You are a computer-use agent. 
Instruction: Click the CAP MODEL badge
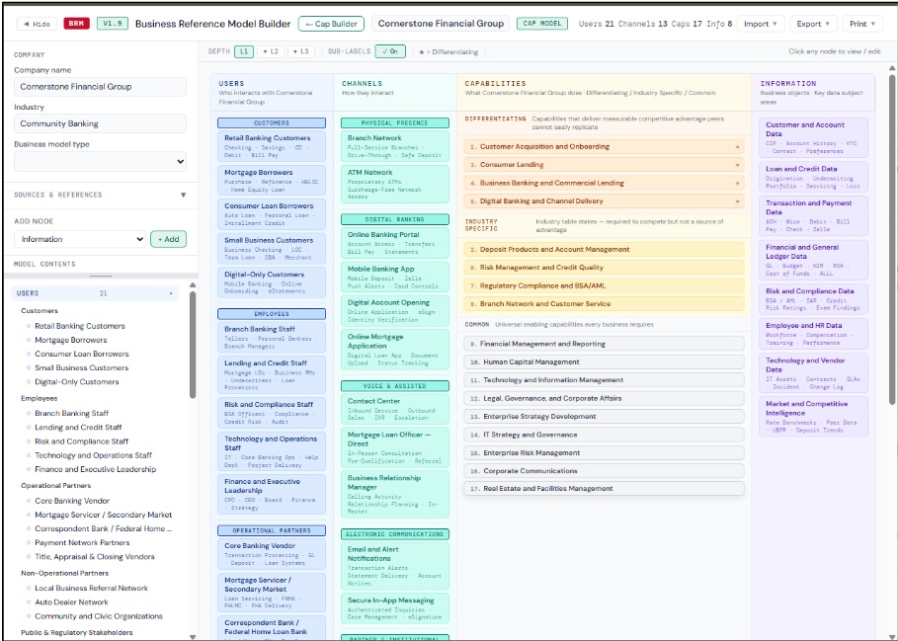542,24
